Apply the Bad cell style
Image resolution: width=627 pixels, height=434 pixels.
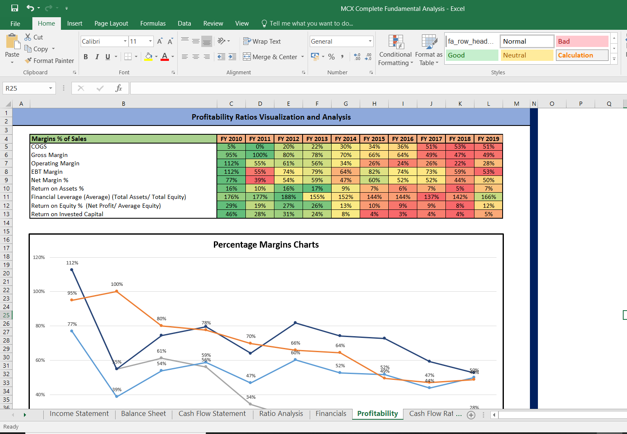pos(582,41)
